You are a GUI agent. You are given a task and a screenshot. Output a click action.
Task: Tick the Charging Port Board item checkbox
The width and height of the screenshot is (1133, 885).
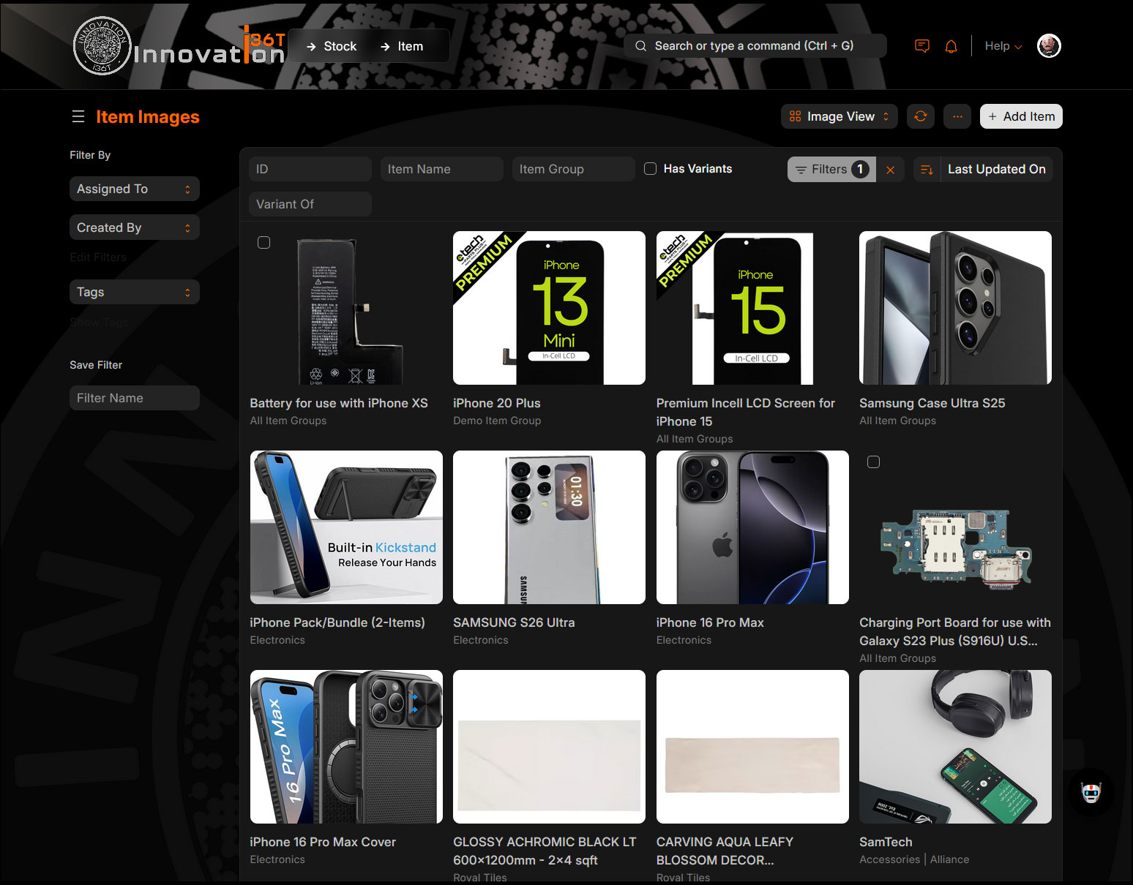click(x=873, y=462)
